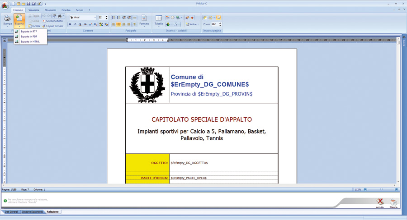Screen dimensions: 407x220
Task: Select Esporta in PDF from menu
Action: coord(28,37)
